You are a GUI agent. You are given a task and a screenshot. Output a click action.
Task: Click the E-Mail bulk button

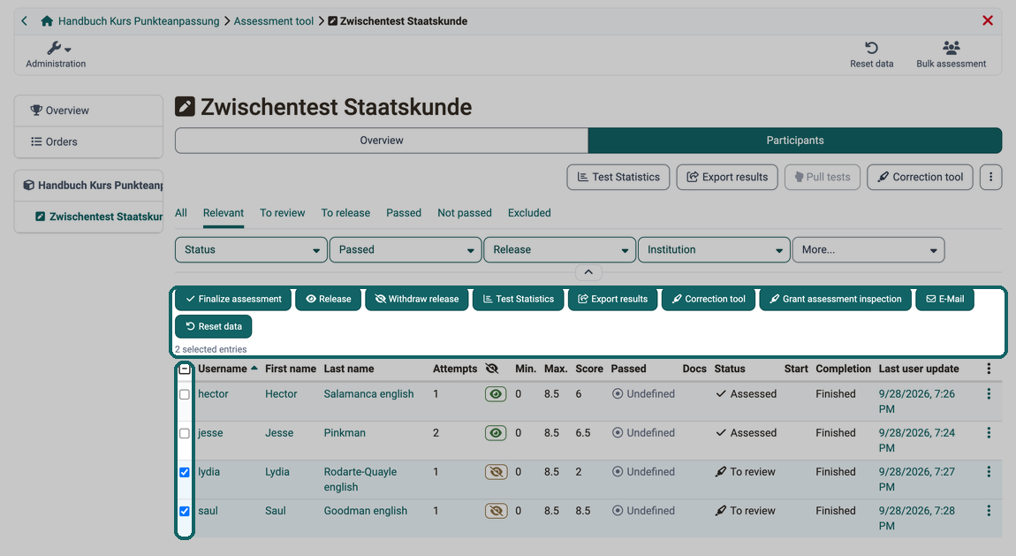click(x=944, y=299)
